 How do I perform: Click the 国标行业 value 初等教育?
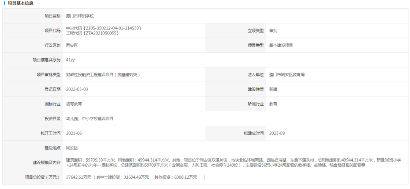[x=74, y=104]
